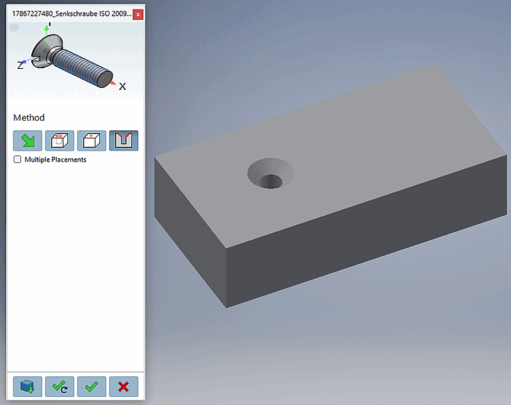Viewport: 511px width, 405px height.
Task: Click the X axis label in preview
Action: click(122, 87)
